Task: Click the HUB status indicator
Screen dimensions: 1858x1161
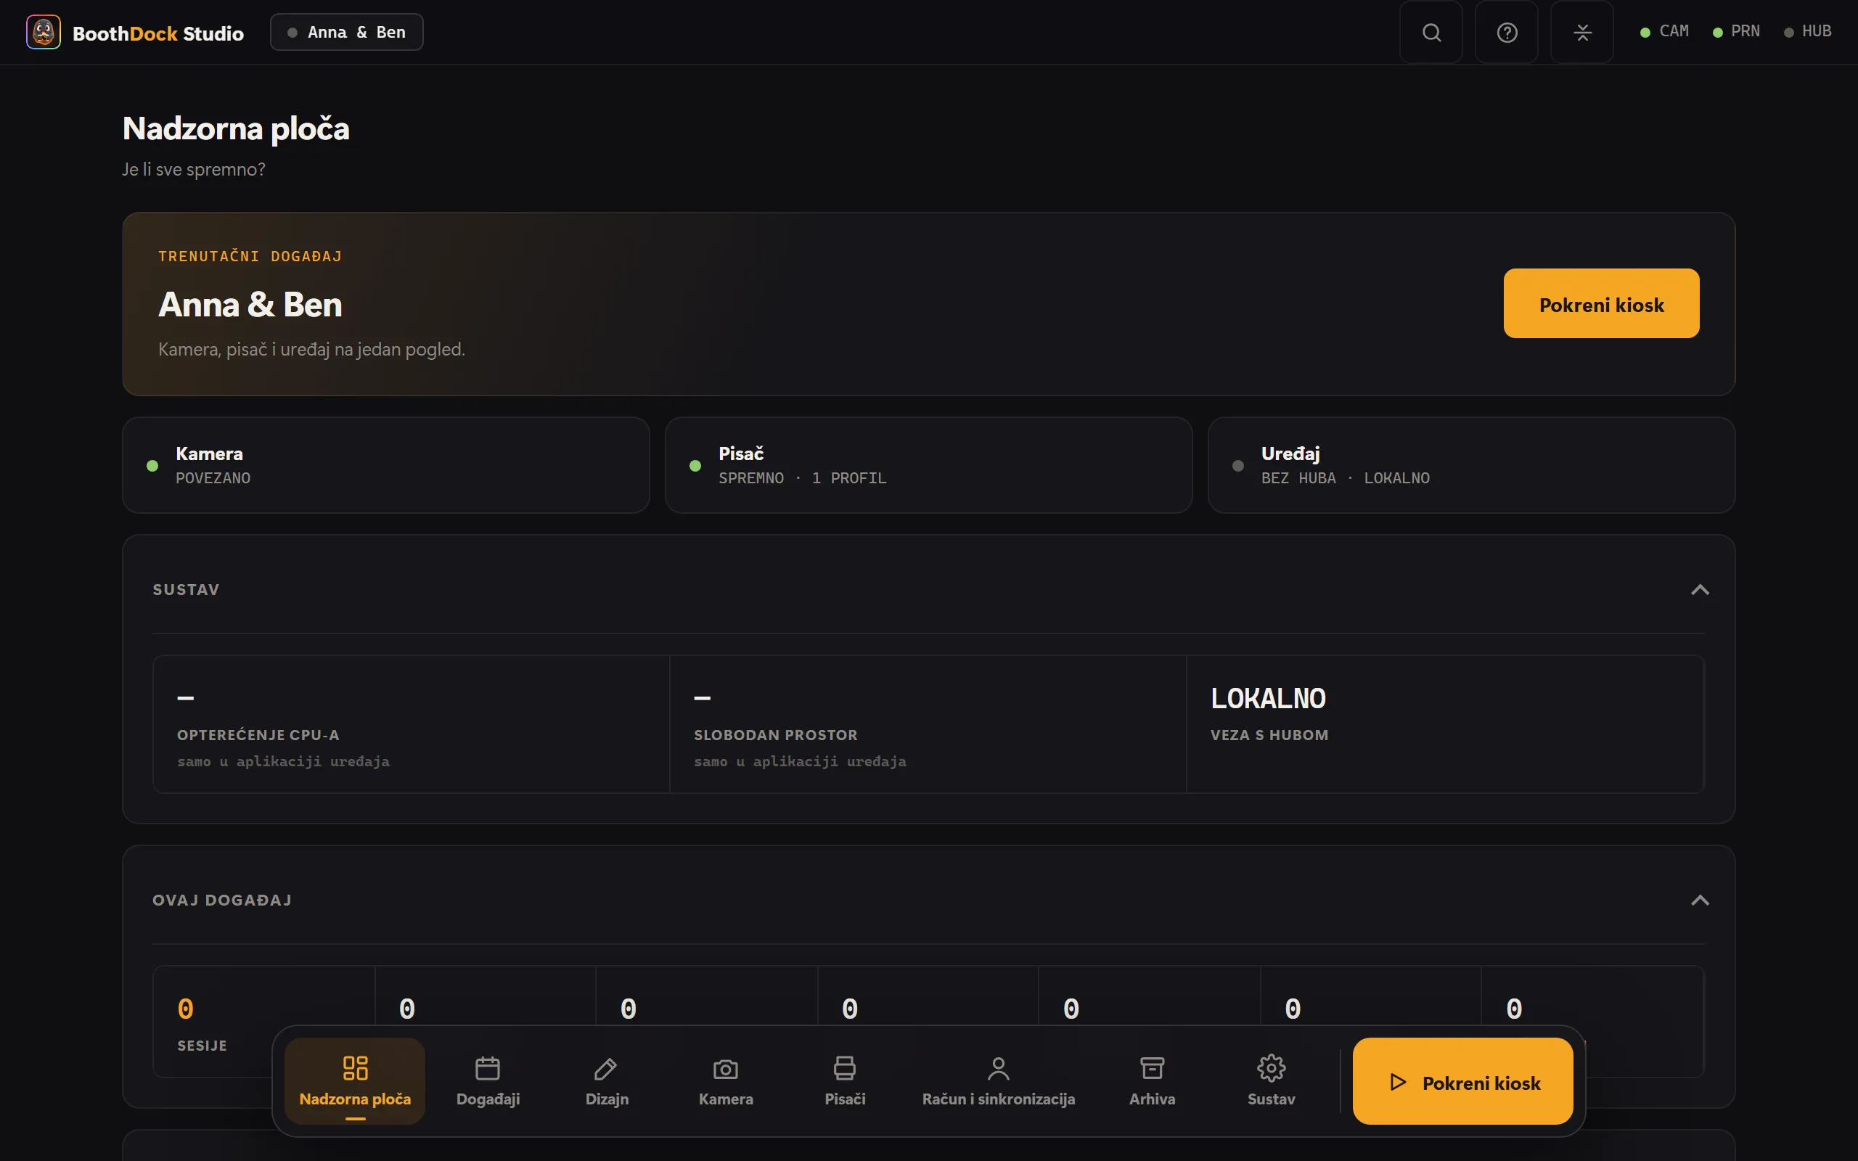Action: coord(1807,31)
